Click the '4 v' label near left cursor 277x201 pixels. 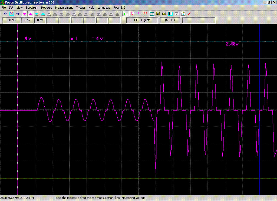pyautogui.click(x=28, y=38)
